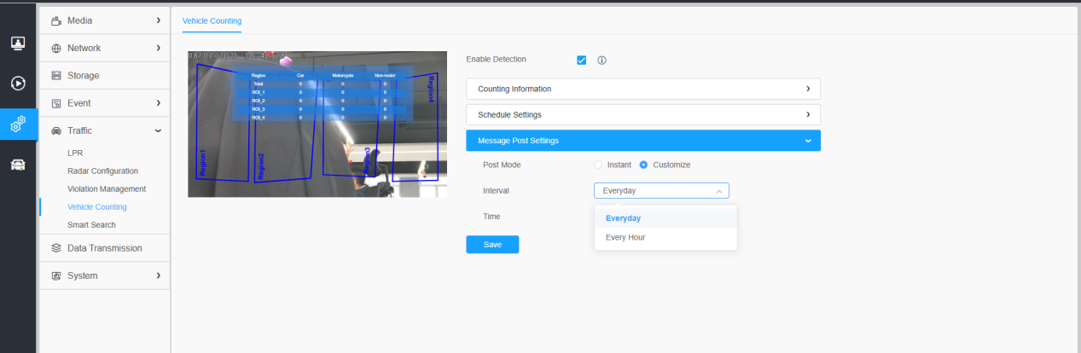Click the Time label
The image size is (1081, 353).
point(491,217)
